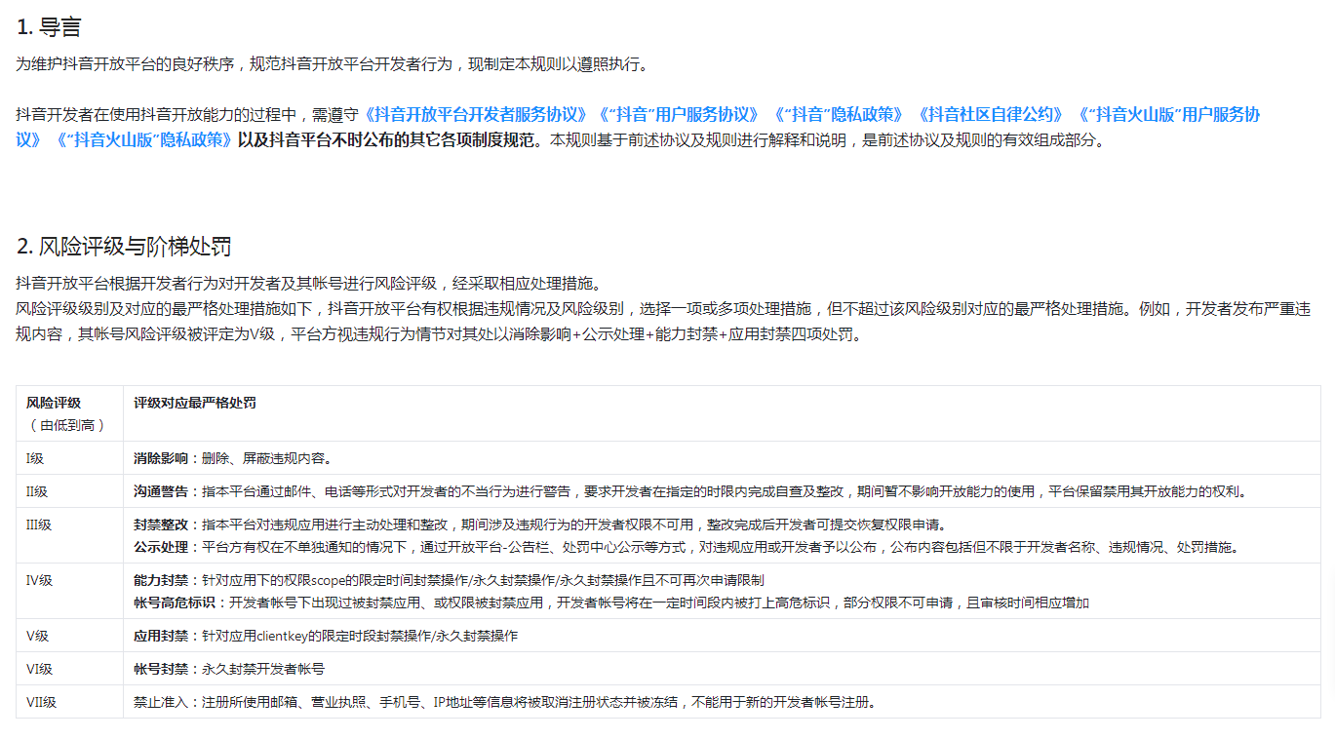This screenshot has height=739, width=1335.
Task: Select the "IV级" table cell
Action: pos(69,591)
